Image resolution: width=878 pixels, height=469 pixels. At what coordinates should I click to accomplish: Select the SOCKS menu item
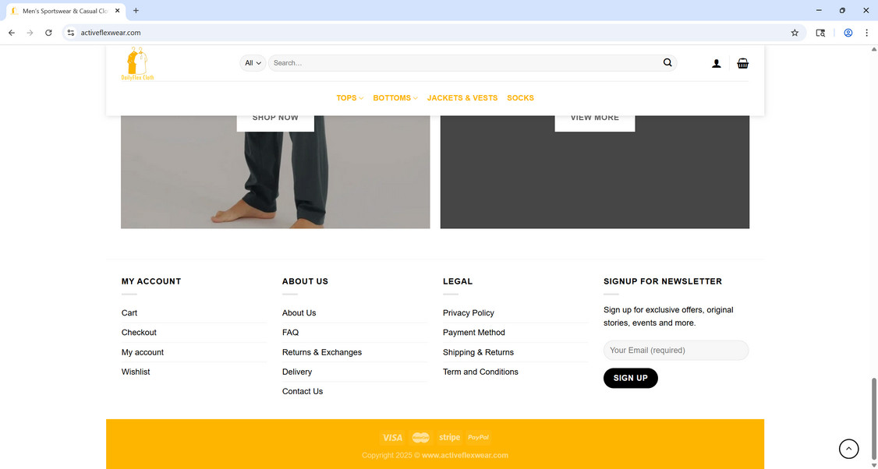520,97
